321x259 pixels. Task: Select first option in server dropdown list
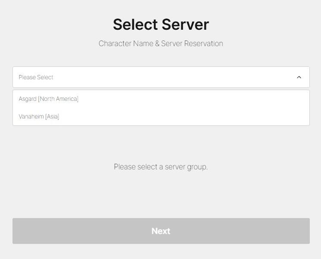point(161,99)
